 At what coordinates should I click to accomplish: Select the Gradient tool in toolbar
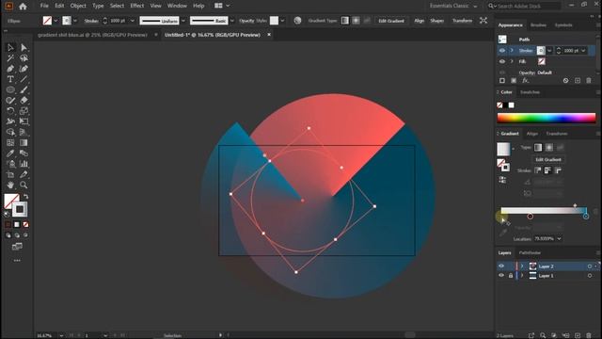click(24, 142)
